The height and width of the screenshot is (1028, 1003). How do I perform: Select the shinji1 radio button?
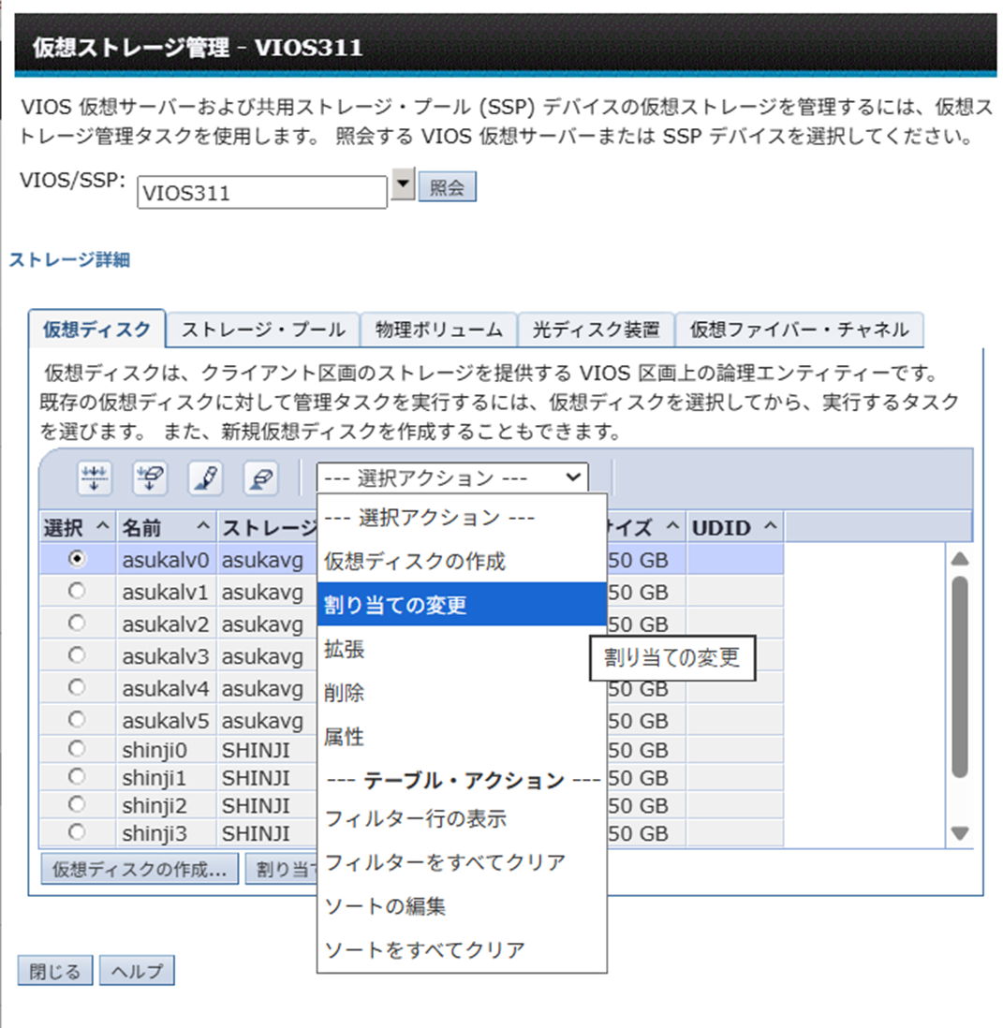[77, 776]
